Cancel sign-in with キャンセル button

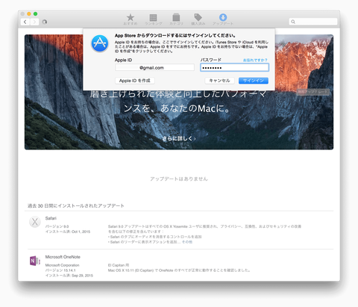(219, 81)
